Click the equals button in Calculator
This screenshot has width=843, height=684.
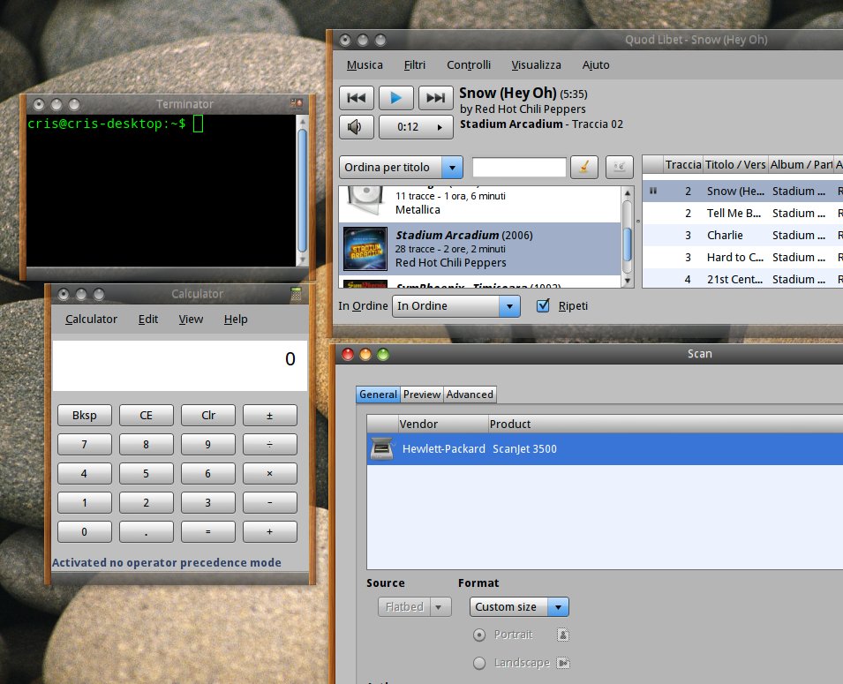208,532
